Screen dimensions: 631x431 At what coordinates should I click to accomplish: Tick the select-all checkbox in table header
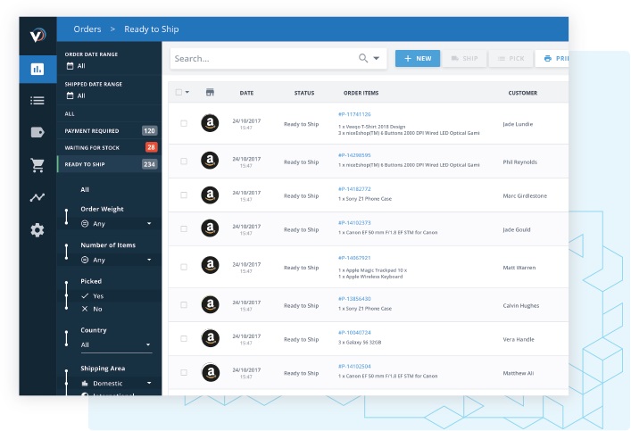[x=179, y=93]
